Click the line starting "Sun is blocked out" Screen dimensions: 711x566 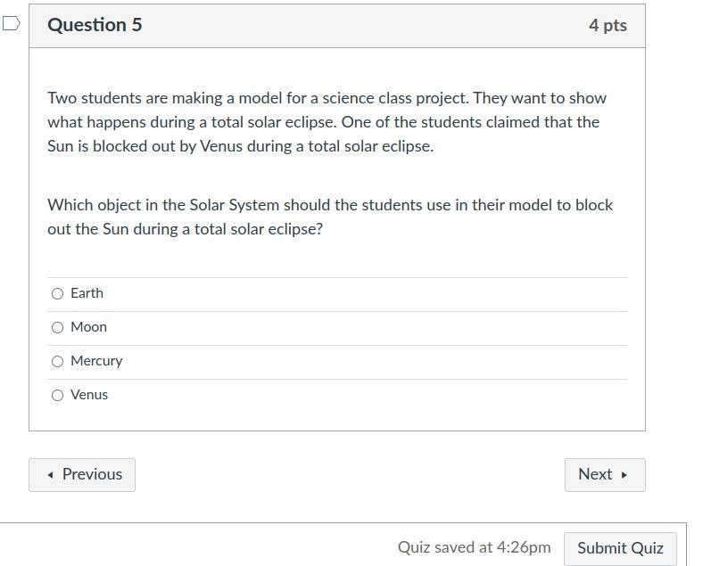point(240,146)
